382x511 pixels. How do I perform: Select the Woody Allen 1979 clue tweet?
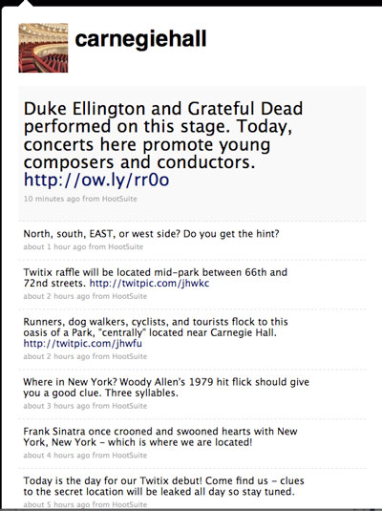[166, 387]
